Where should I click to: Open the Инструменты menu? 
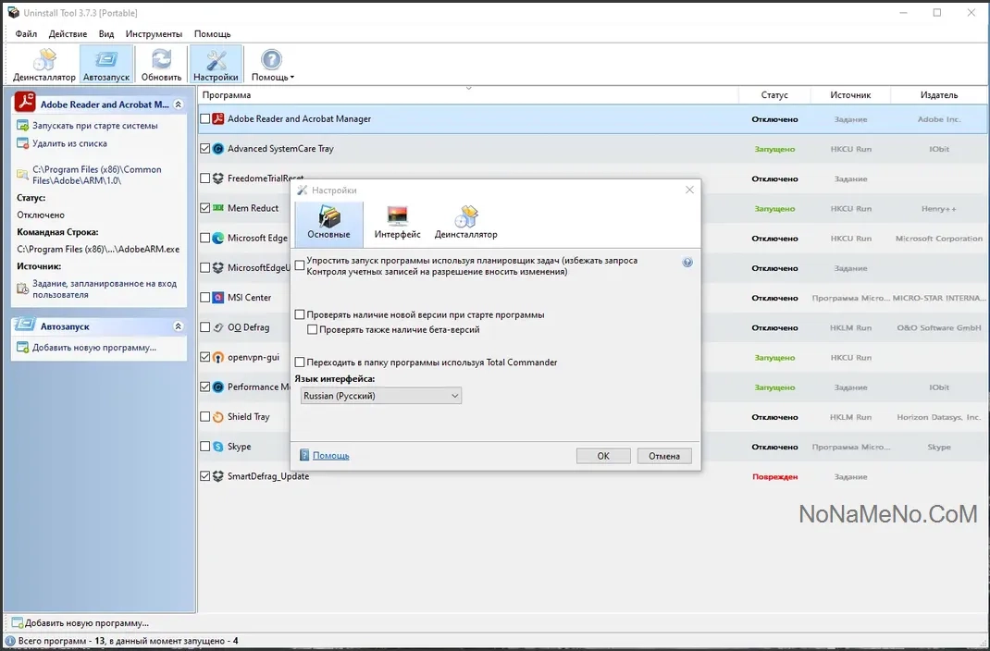tap(154, 33)
